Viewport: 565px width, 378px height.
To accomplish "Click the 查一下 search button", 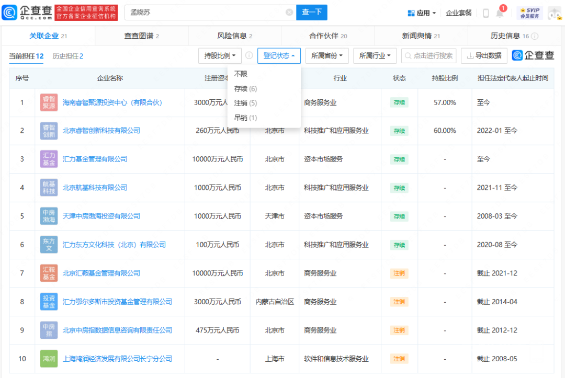I will (x=312, y=12).
